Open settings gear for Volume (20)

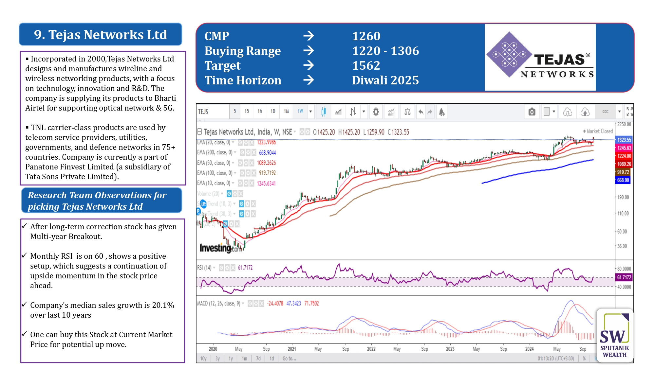coord(235,194)
